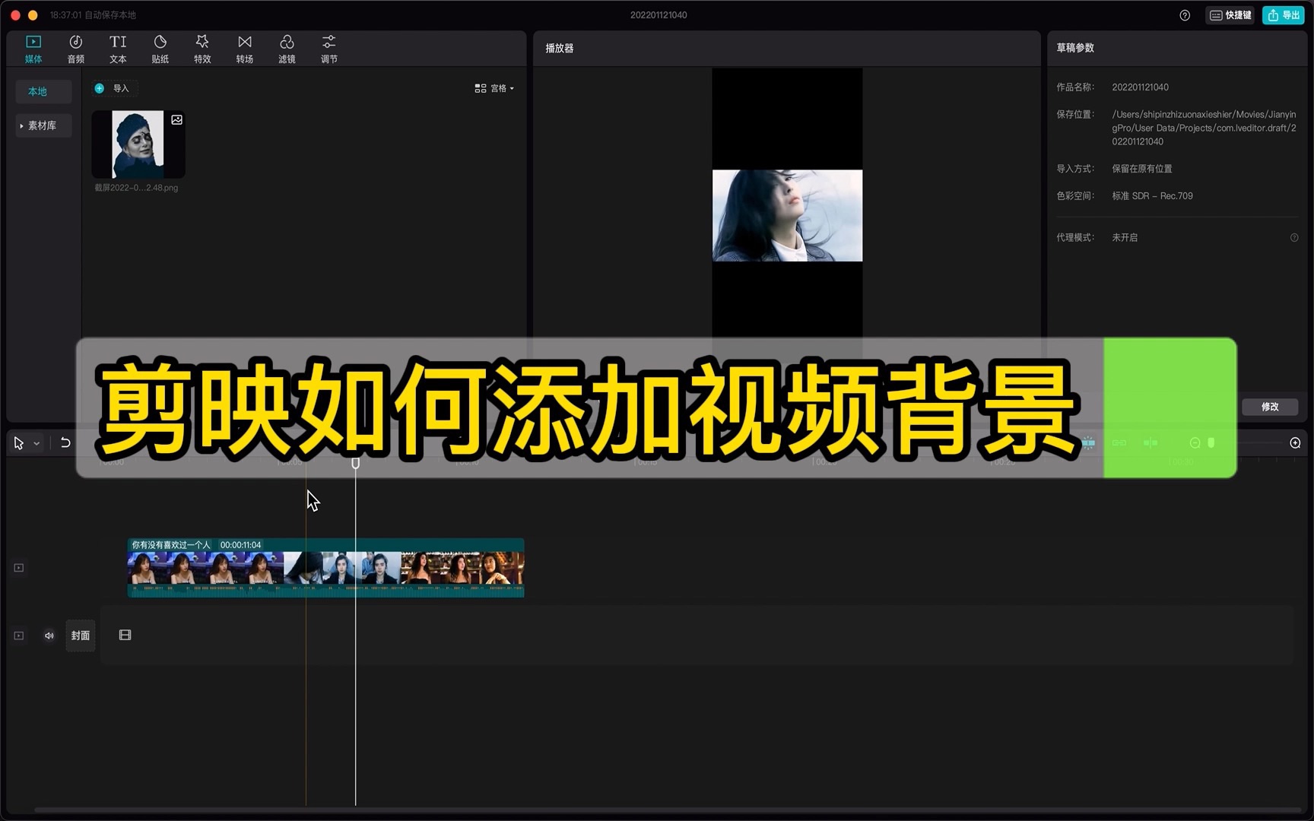
Task: Select the 贴纸 (Stickers) icon
Action: point(160,48)
